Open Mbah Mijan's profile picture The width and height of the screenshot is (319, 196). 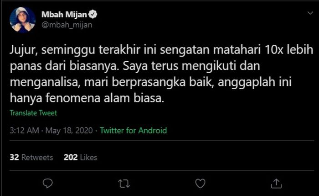pyautogui.click(x=22, y=20)
